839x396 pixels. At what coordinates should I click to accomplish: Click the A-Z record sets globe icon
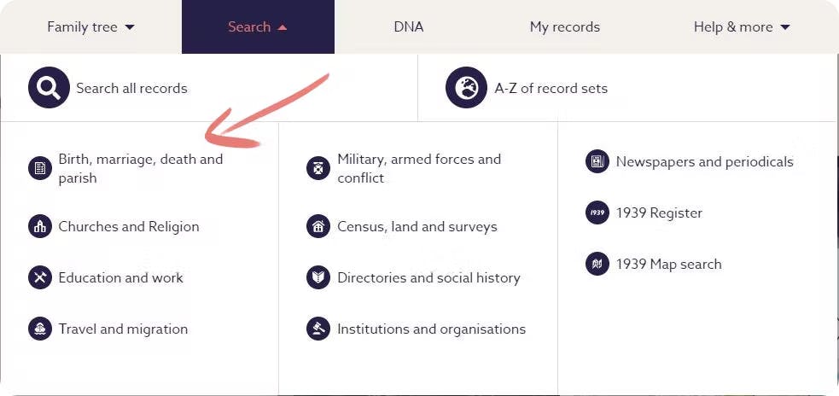(x=466, y=88)
